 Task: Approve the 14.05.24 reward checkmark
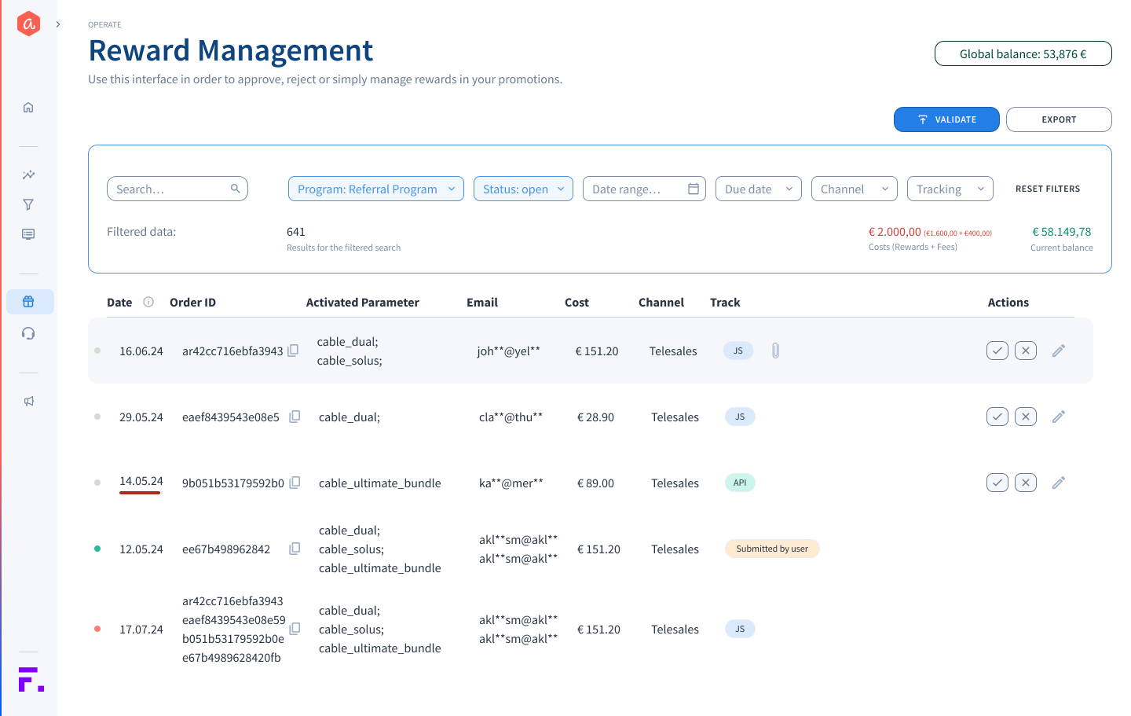click(x=997, y=483)
